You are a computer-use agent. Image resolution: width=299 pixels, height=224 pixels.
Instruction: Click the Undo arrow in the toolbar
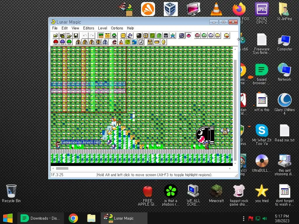[x=85, y=36]
